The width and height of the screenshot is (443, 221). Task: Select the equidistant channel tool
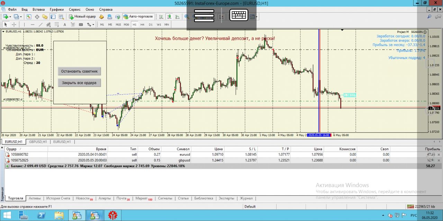(49, 25)
